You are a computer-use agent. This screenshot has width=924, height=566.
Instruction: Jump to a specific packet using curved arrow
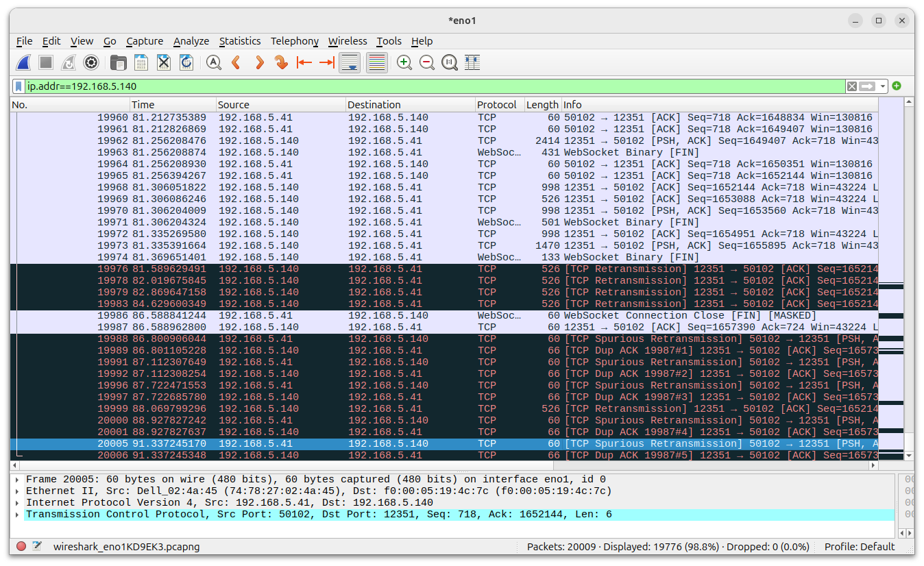coord(281,63)
